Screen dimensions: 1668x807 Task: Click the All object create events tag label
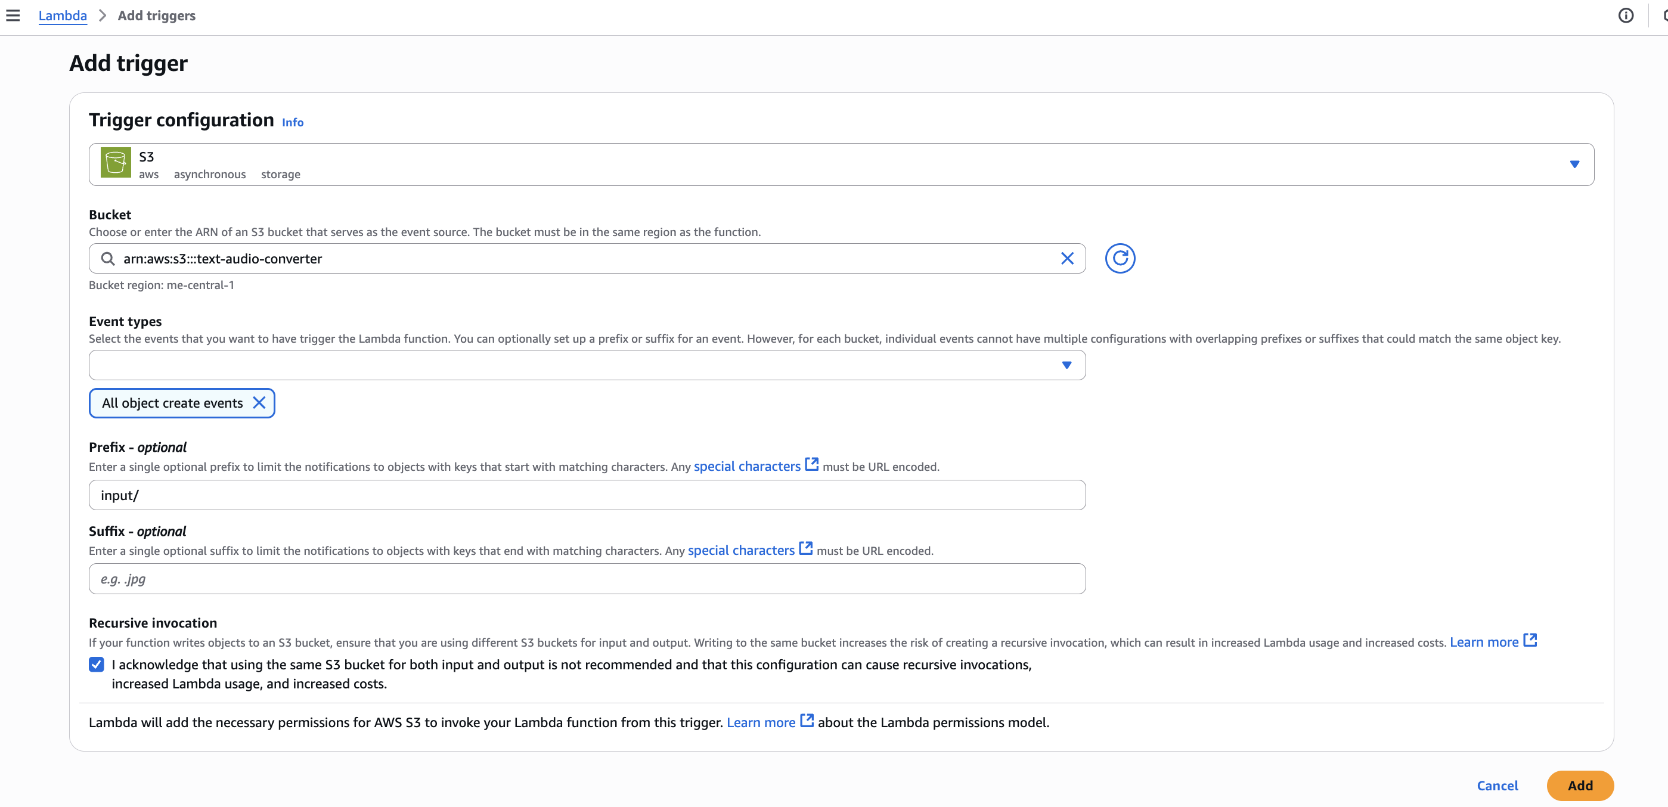click(x=172, y=403)
